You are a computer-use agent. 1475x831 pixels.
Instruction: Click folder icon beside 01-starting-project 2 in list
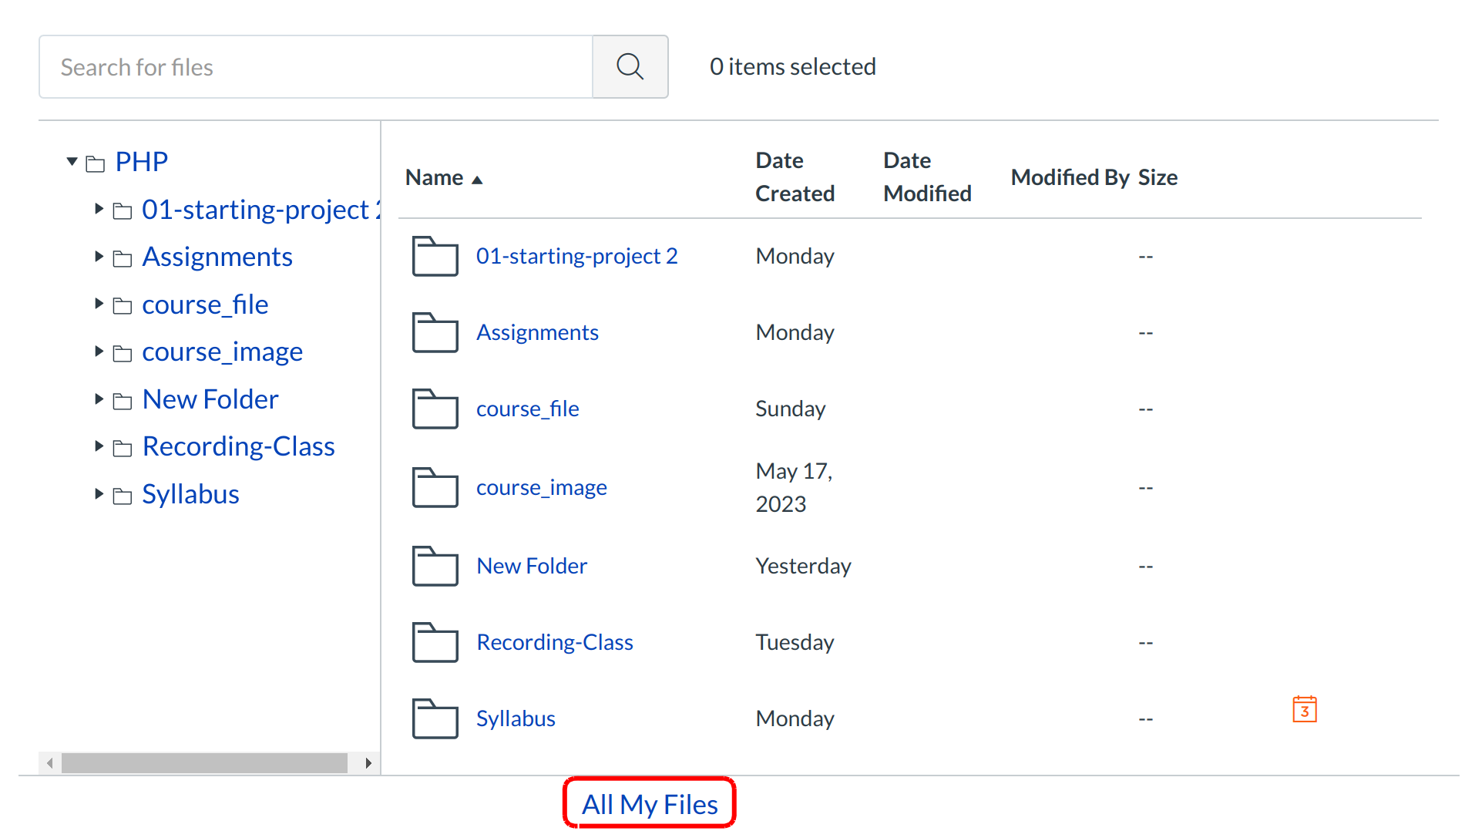435,256
